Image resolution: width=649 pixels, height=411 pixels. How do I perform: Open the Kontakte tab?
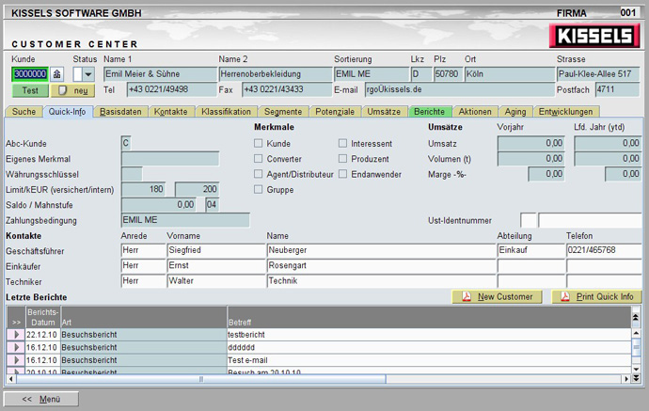coord(170,112)
